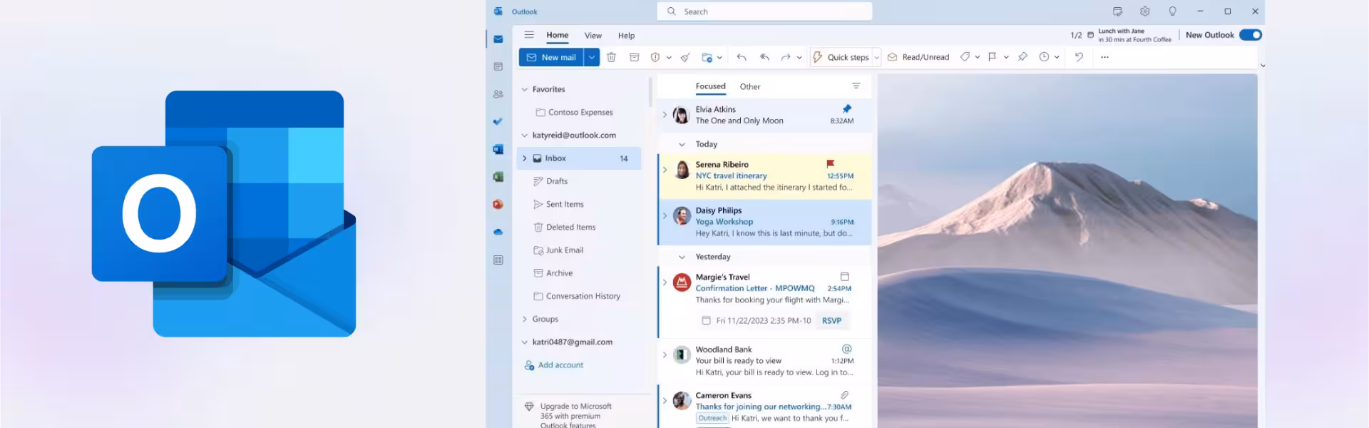Open the Calendar module in the sidebar
The height and width of the screenshot is (428, 1369).
[498, 66]
